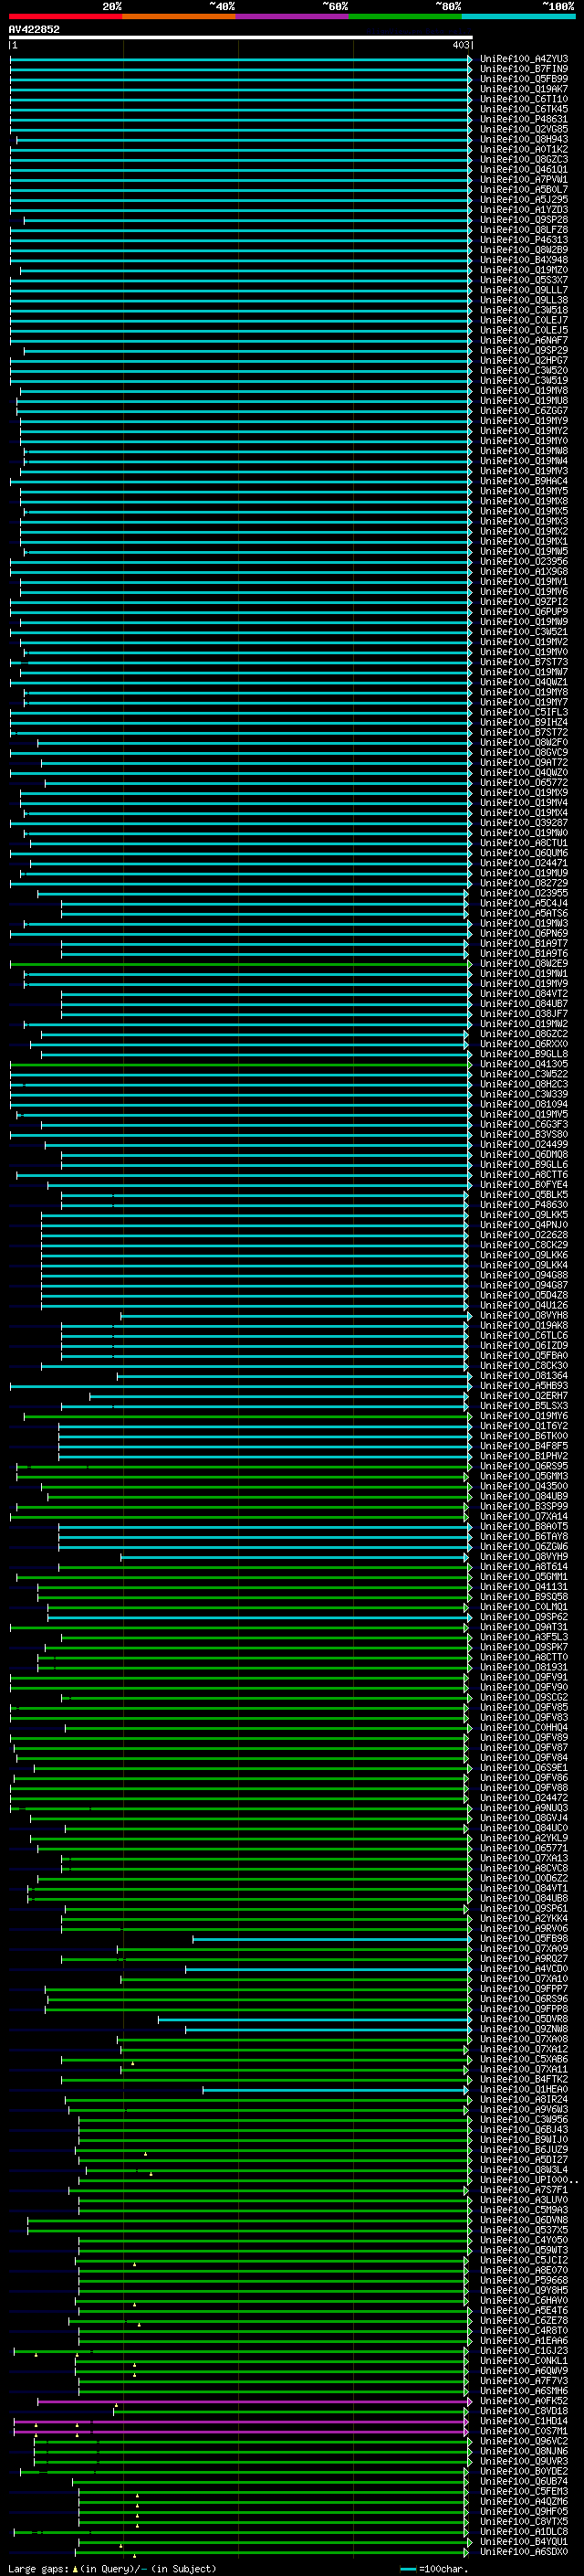Select the "=100char." scale legend
The image size is (584, 2576).
point(443,2568)
